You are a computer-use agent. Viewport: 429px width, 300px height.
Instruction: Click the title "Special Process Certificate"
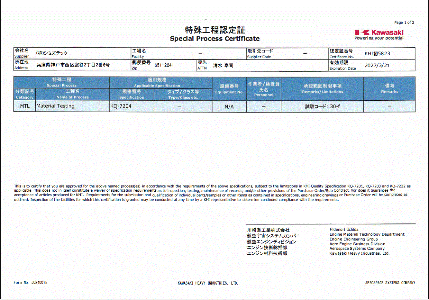coord(214,39)
